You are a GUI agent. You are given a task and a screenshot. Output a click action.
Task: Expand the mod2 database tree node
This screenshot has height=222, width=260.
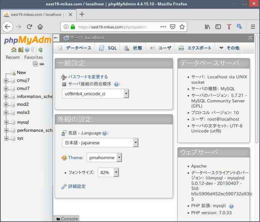(x=6, y=104)
